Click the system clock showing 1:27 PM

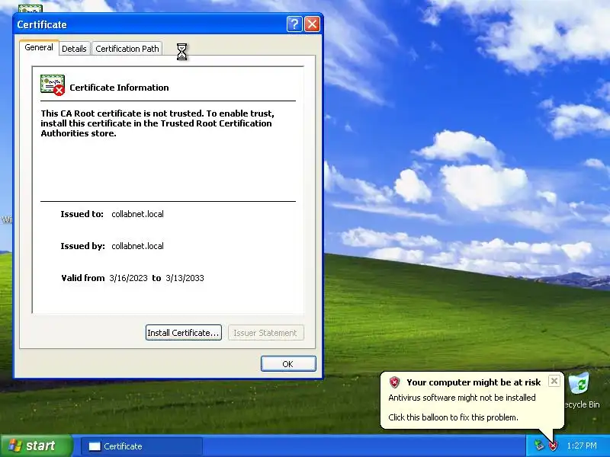point(582,446)
